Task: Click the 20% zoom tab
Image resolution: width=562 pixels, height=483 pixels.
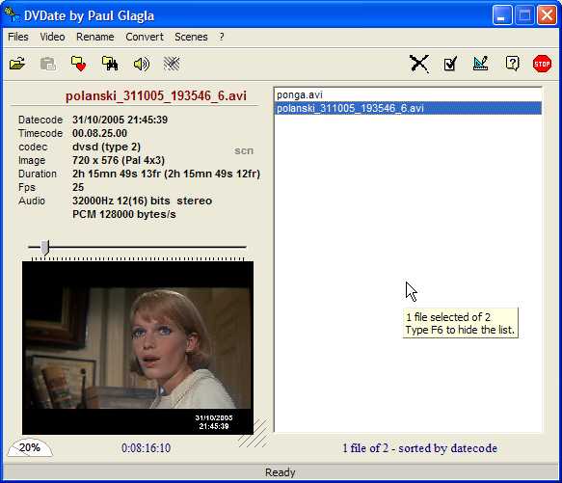Action: pos(30,447)
